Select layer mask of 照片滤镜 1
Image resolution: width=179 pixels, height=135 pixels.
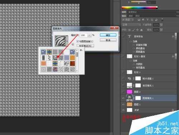138,79
